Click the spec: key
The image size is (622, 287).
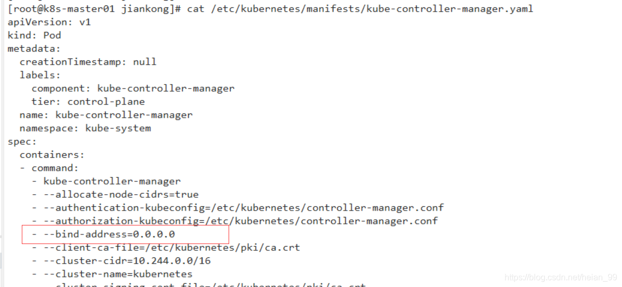[x=22, y=141]
